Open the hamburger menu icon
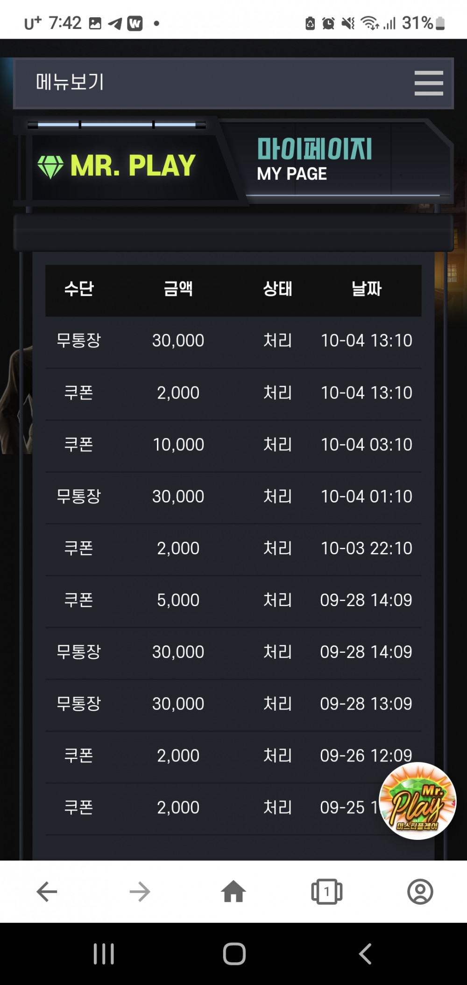The width and height of the screenshot is (467, 985). tap(429, 83)
